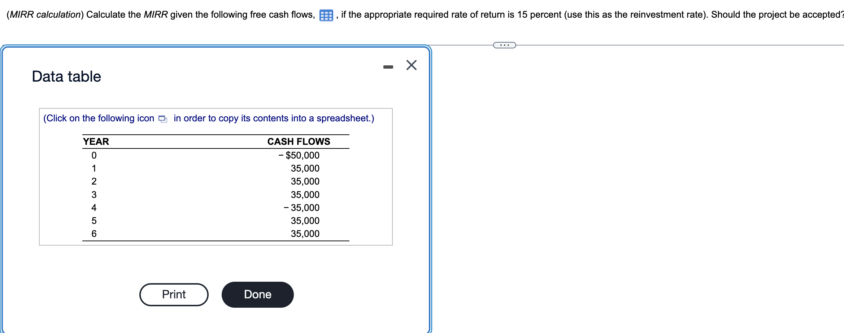Click the blue data table icon after 'free cash flows'

pos(325,15)
